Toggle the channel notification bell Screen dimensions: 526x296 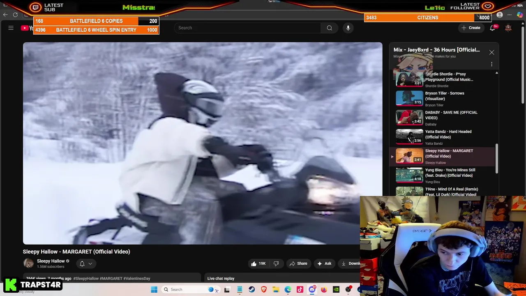tap(82, 264)
